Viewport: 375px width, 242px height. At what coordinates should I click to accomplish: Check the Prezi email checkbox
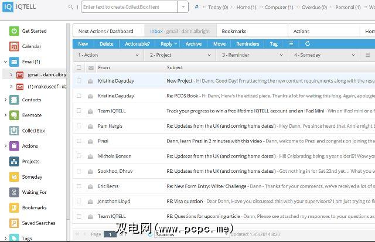point(79,141)
